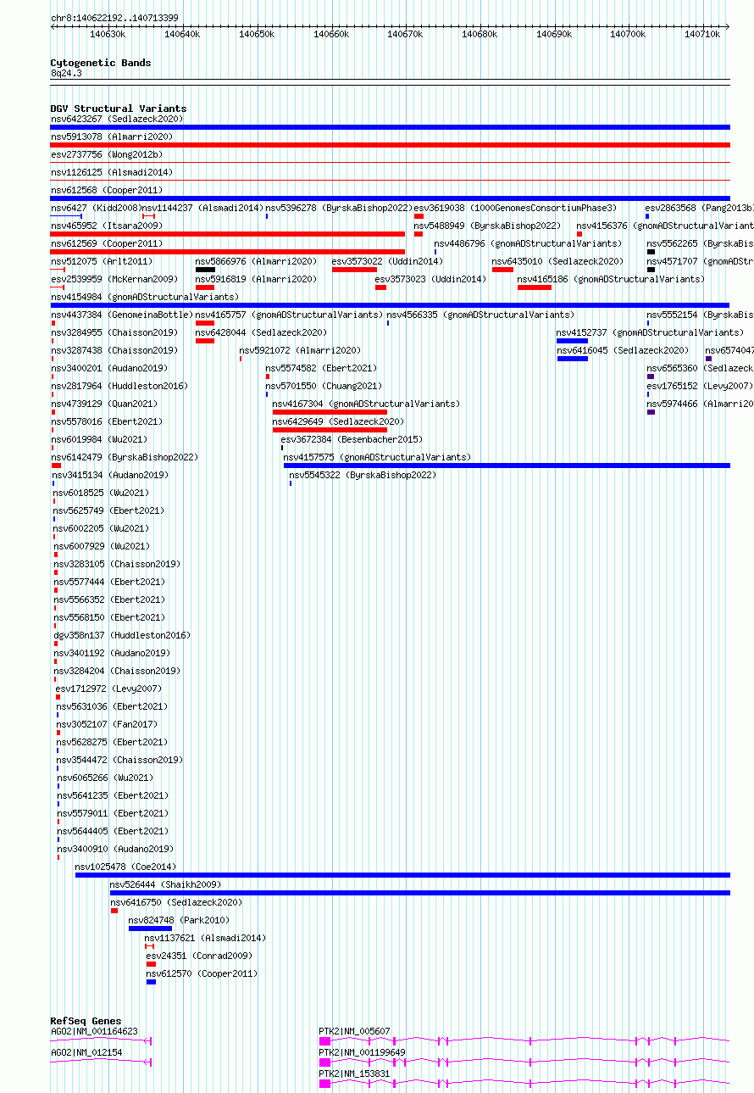Select the dgv358n137 (Huddleston2016) variant label
The image size is (754, 1093).
pos(122,635)
